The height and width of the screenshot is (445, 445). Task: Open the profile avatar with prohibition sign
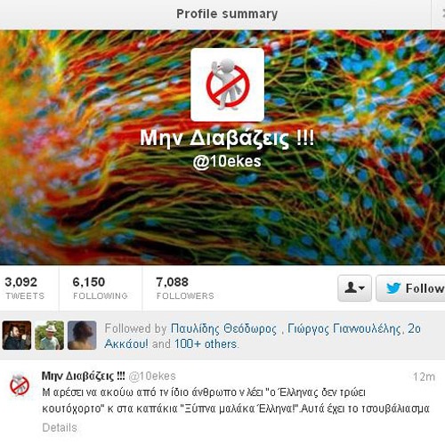(227, 85)
